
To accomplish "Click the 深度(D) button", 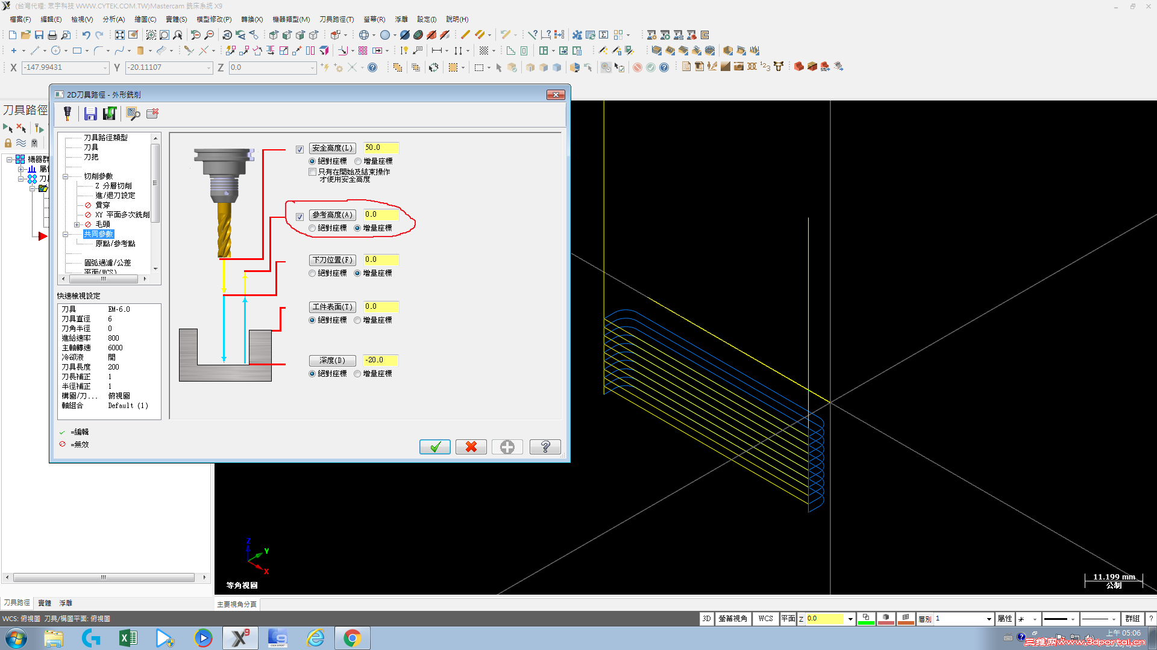I will pyautogui.click(x=332, y=361).
